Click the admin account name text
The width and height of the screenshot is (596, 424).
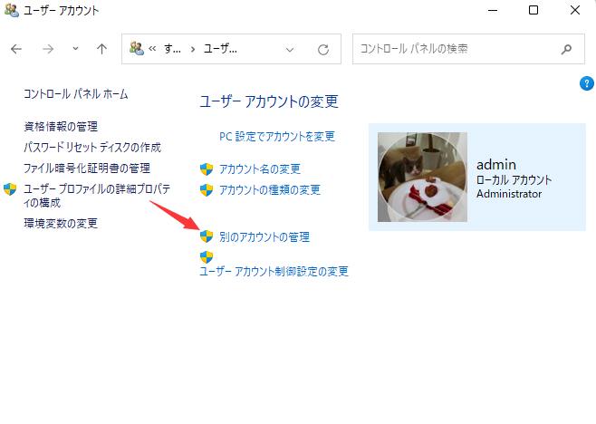click(496, 165)
